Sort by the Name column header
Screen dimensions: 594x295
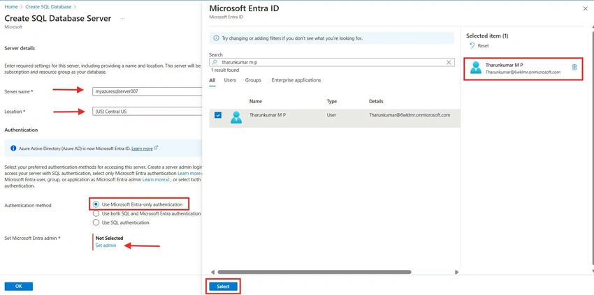[256, 101]
